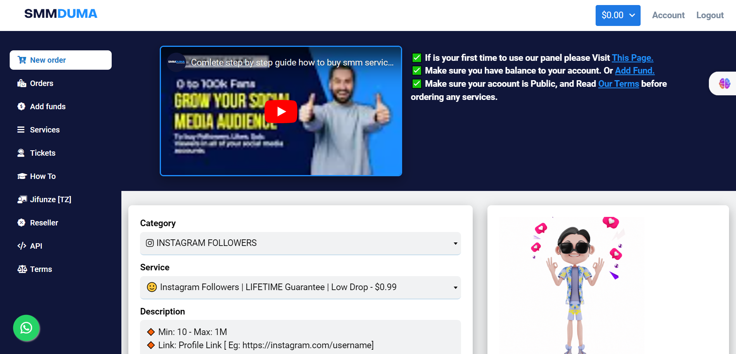Follow the Add Fund link
Image resolution: width=736 pixels, height=354 pixels.
coord(634,70)
